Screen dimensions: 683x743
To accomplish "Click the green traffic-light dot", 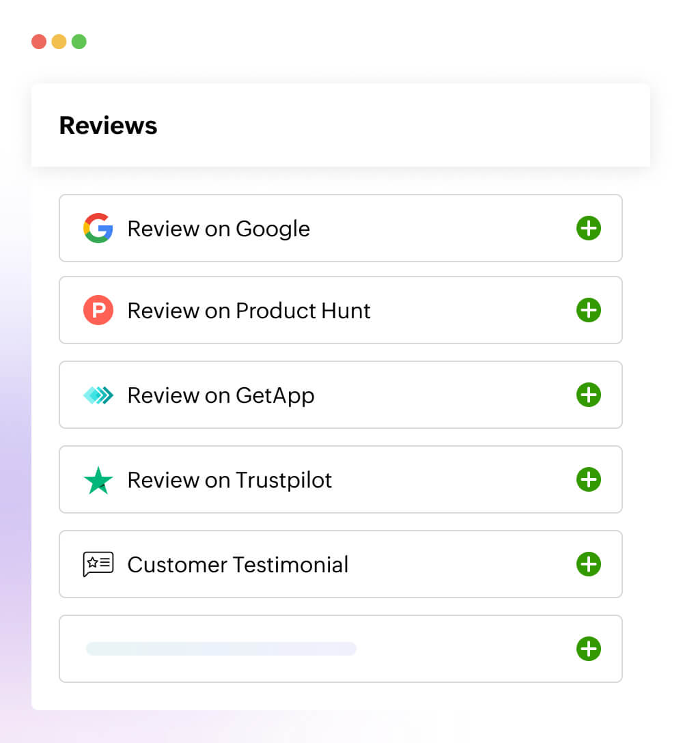I will (x=79, y=42).
